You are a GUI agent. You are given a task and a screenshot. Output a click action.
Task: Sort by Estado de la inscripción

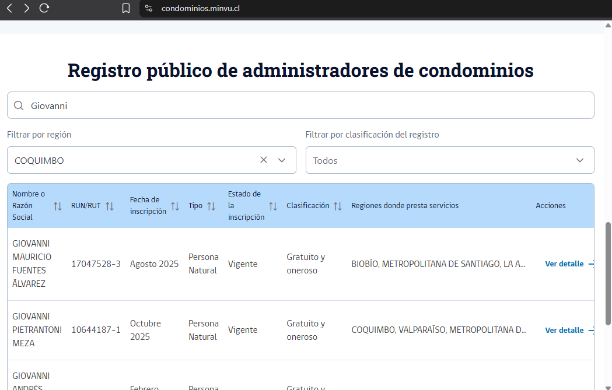[273, 206]
